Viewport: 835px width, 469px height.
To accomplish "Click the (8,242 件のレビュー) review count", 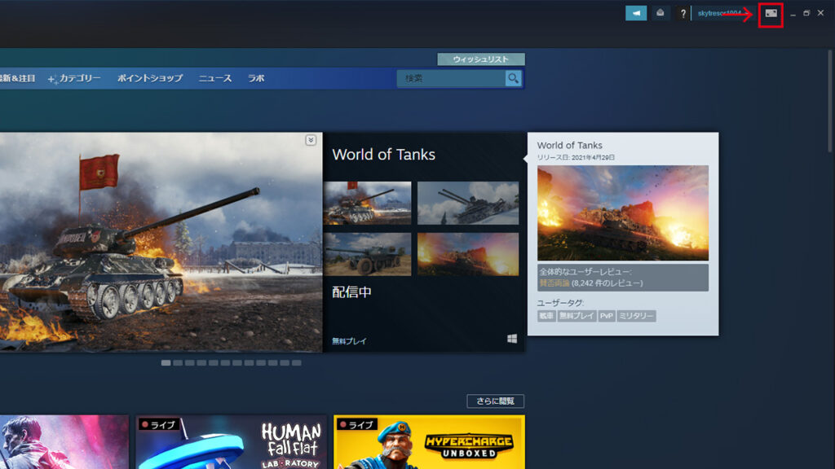I will coord(607,283).
